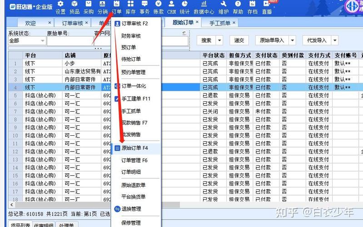363x227 pixels.
Task: Click the horizontal scrollbar left arrow
Action: [x=11, y=205]
